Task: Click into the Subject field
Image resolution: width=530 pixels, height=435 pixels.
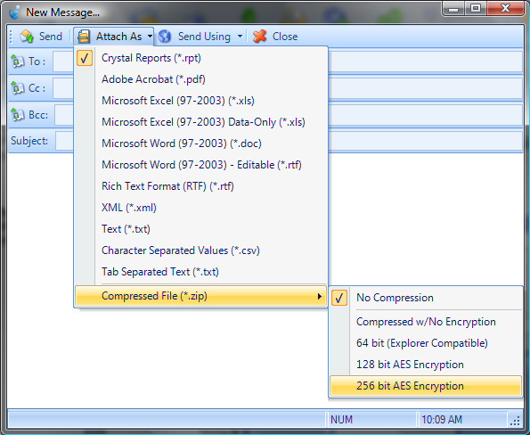Action: pyautogui.click(x=289, y=141)
